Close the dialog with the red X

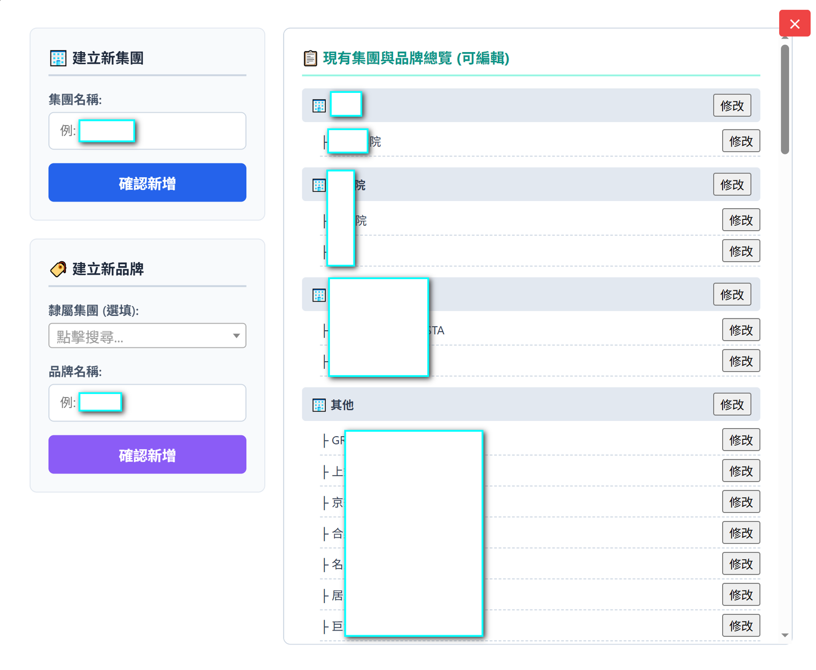(x=794, y=23)
